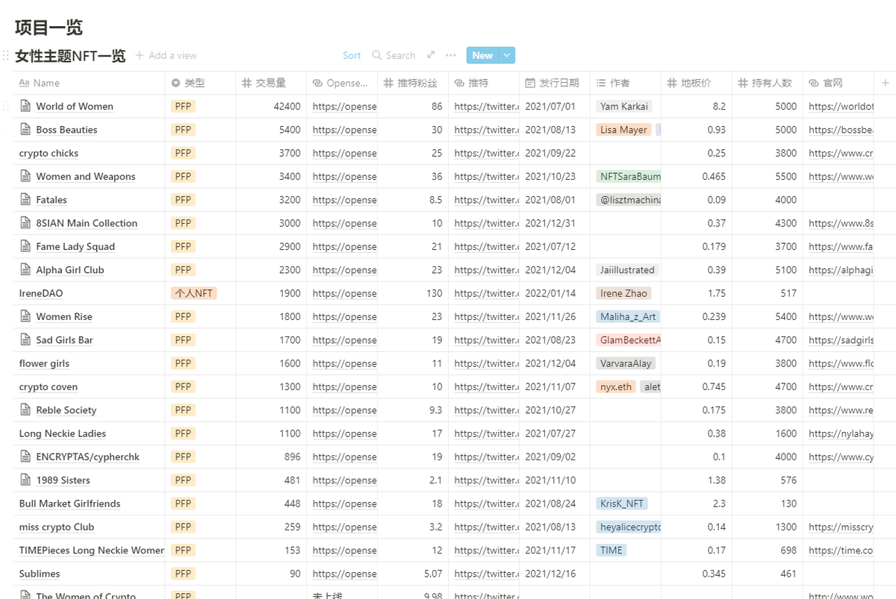Click the Irene Zhao author tag
The image size is (896, 599).
coord(623,293)
